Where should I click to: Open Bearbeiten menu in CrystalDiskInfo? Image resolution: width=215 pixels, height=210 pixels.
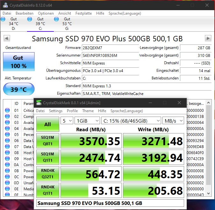coord(25,13)
